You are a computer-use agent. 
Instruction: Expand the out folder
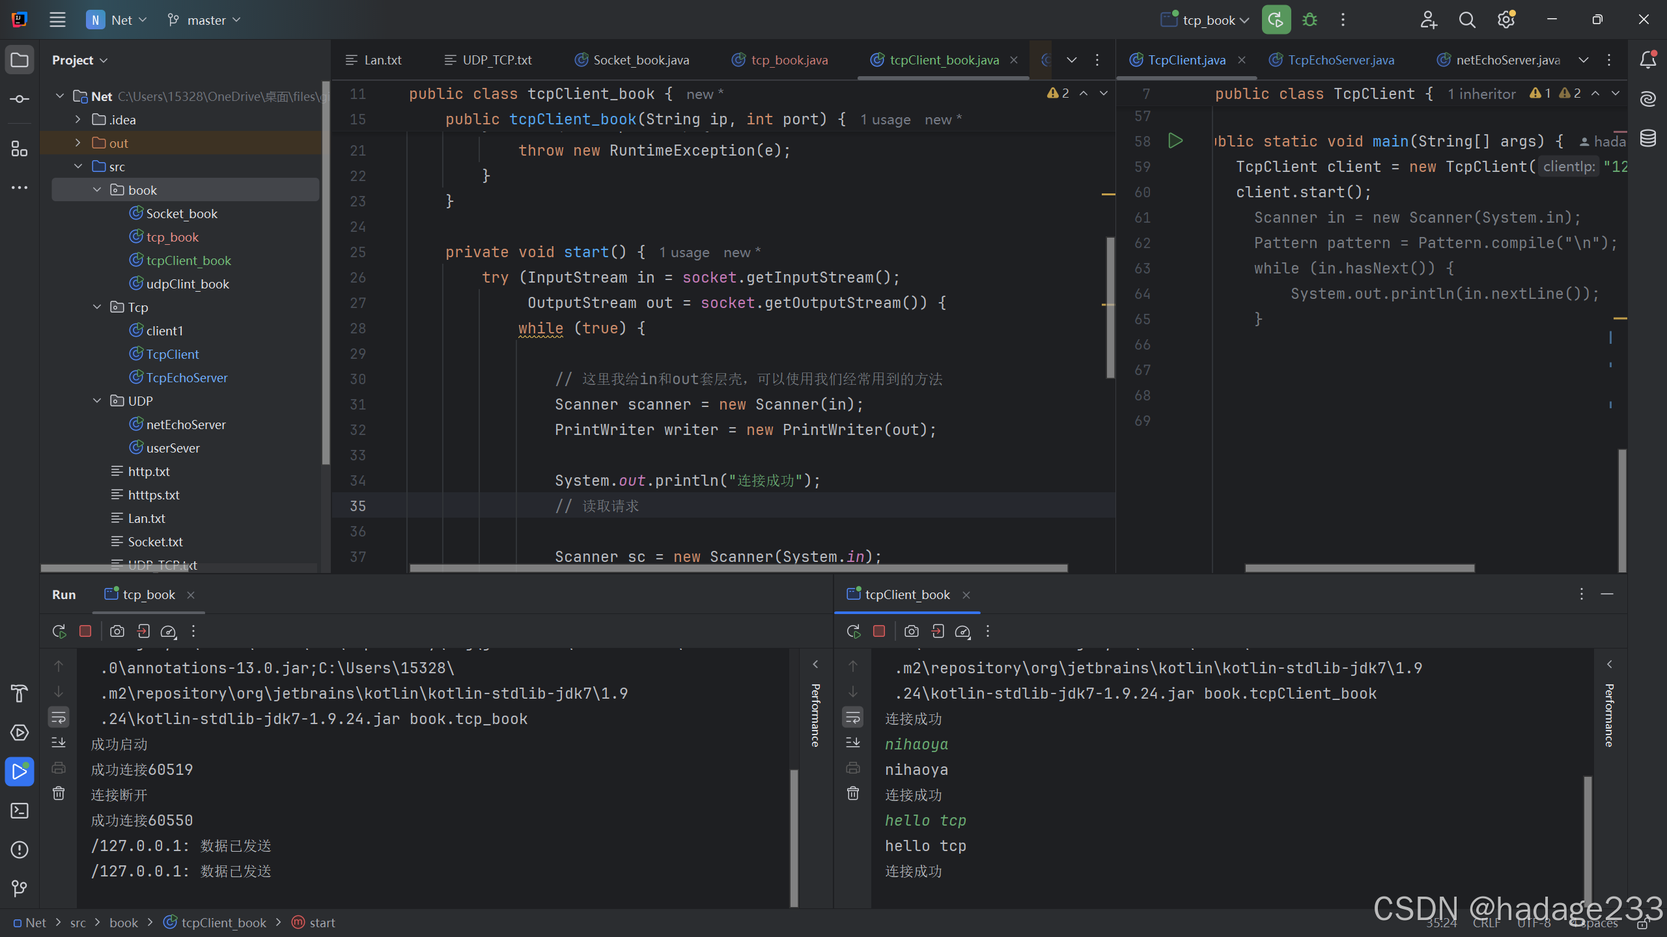tap(78, 143)
